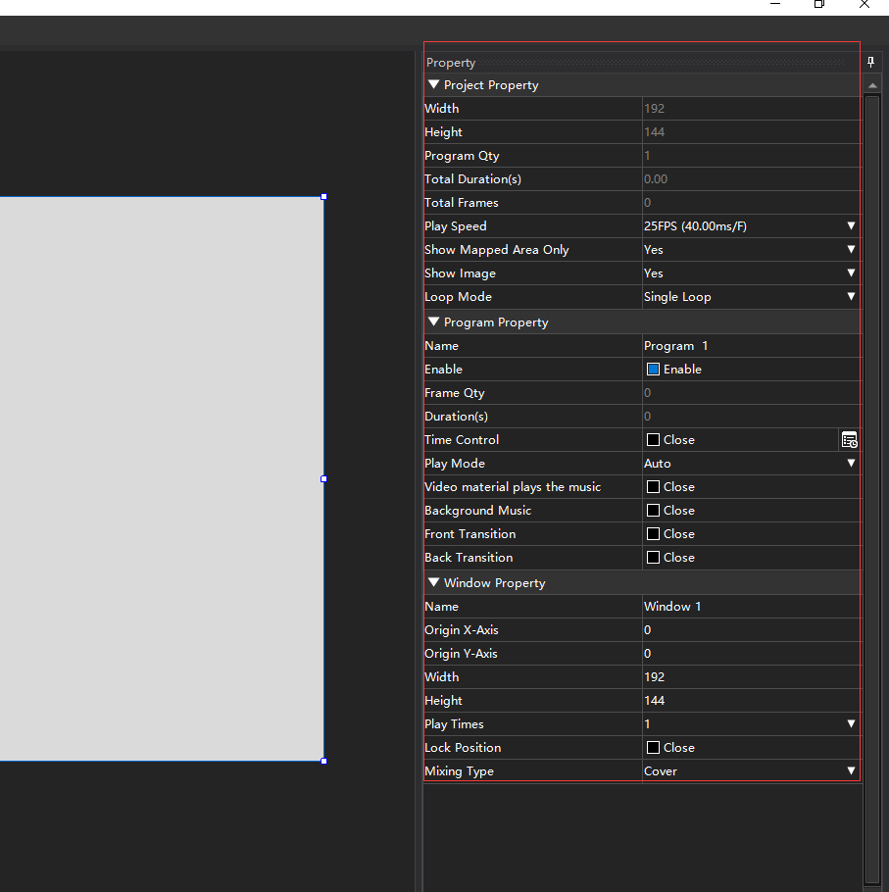Image resolution: width=889 pixels, height=892 pixels.
Task: Collapse the Program Property section
Action: (x=433, y=322)
